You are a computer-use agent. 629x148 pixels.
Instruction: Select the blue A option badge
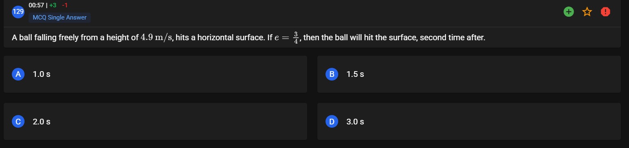[18, 74]
